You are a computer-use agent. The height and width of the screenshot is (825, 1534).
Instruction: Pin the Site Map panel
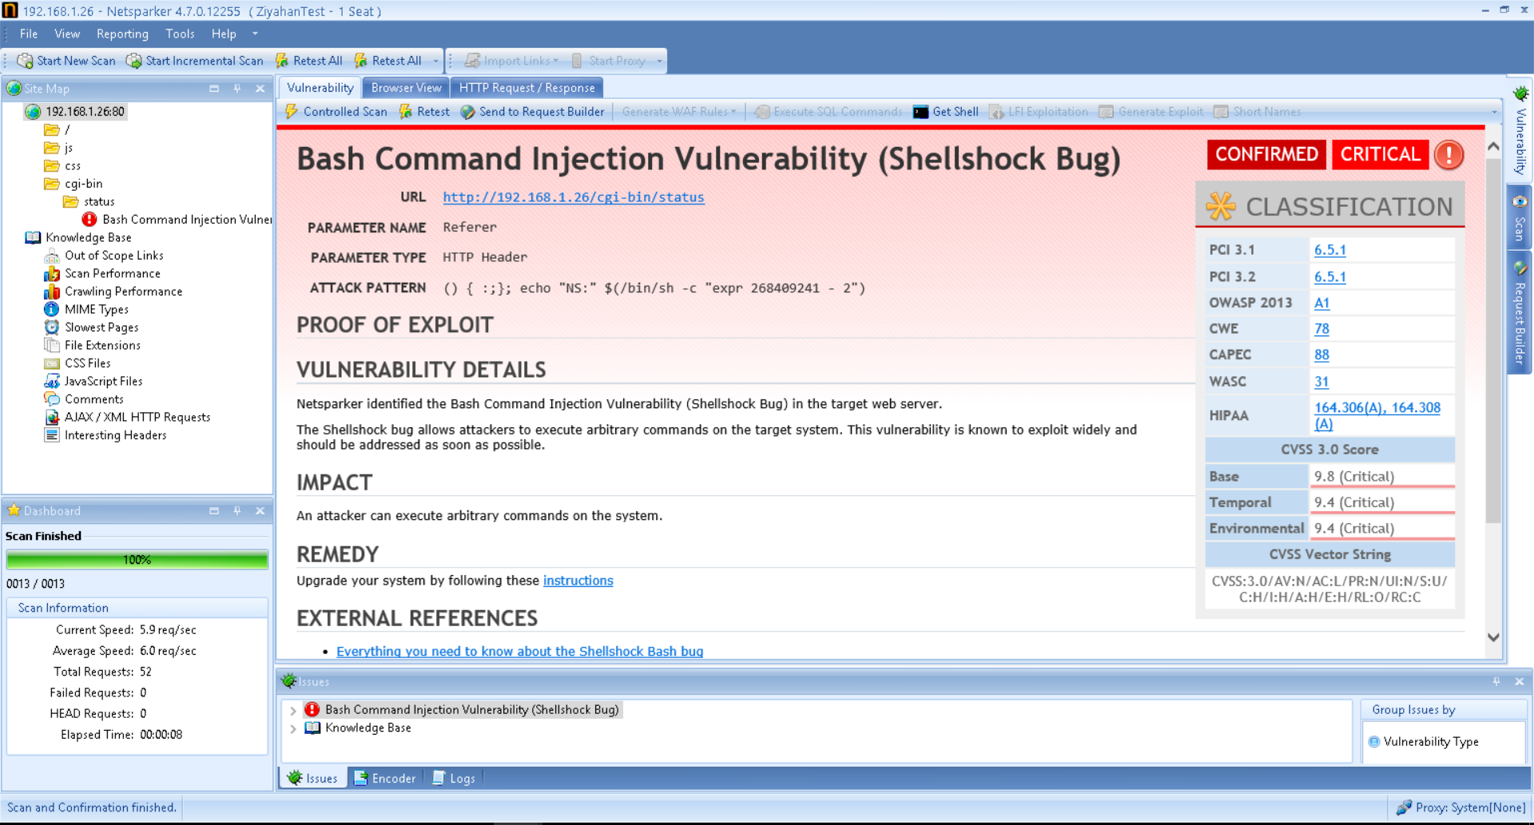click(237, 89)
